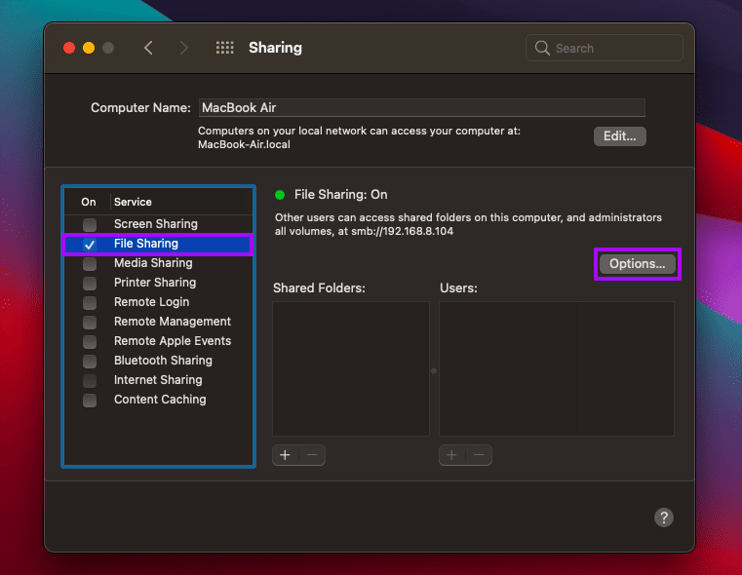This screenshot has width=742, height=575.
Task: Focus the Search field
Action: [605, 48]
